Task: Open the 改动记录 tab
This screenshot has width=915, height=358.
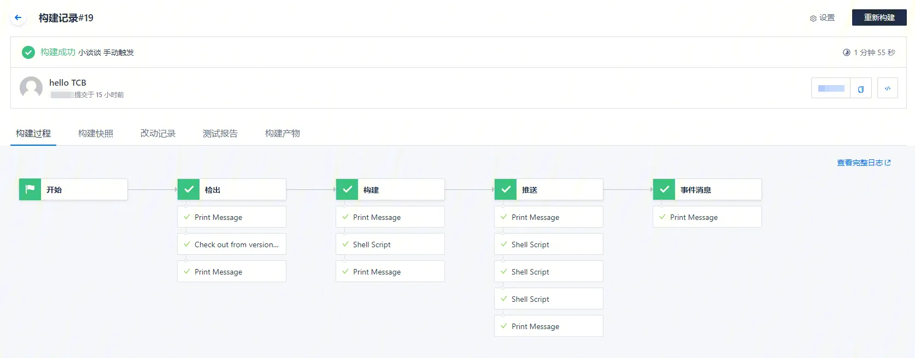Action: [x=158, y=134]
